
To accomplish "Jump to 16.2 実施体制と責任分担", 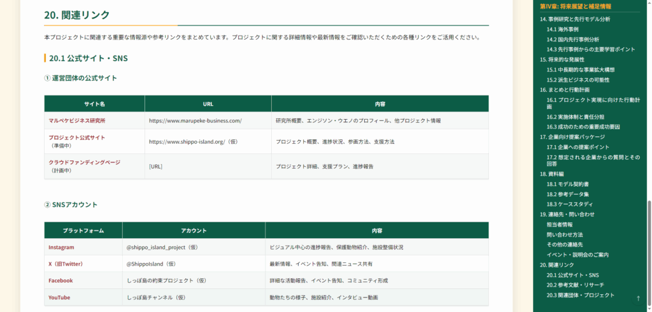I will (576, 117).
